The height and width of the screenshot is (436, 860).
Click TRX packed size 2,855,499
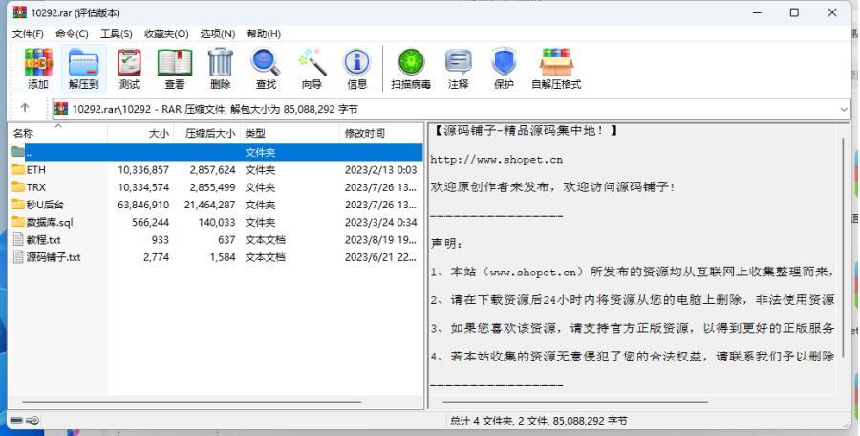[212, 187]
